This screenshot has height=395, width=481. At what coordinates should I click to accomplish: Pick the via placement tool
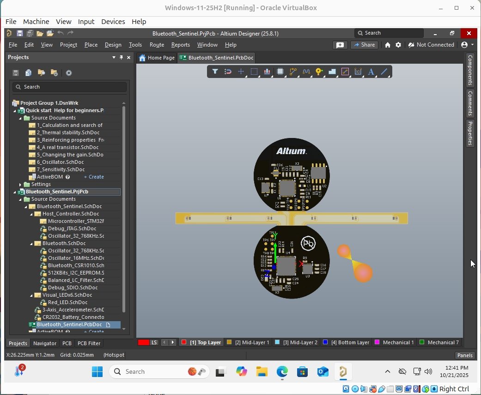point(318,72)
